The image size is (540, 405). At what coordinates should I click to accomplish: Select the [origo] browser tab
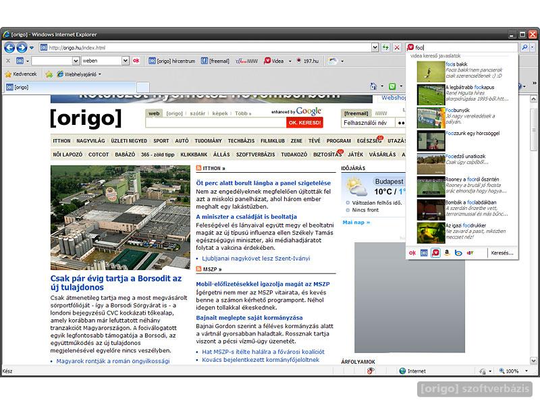[70, 87]
